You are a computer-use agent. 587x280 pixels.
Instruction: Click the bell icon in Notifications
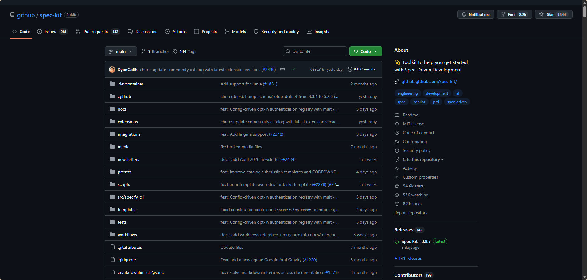[x=464, y=14]
